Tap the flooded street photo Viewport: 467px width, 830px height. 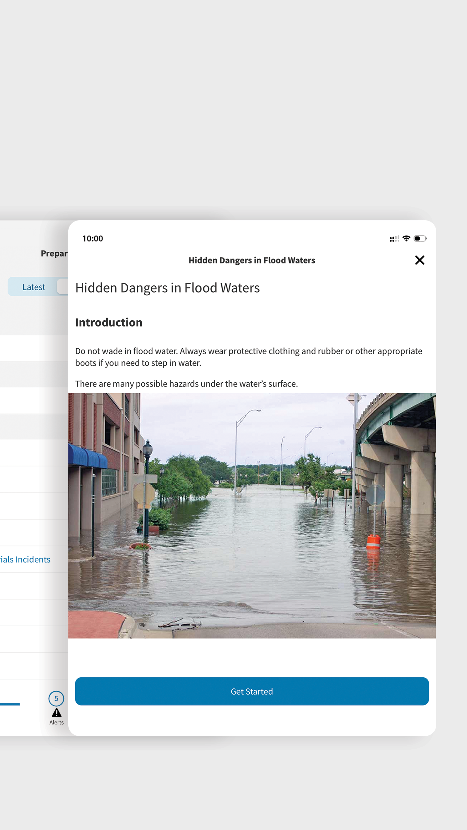point(252,515)
